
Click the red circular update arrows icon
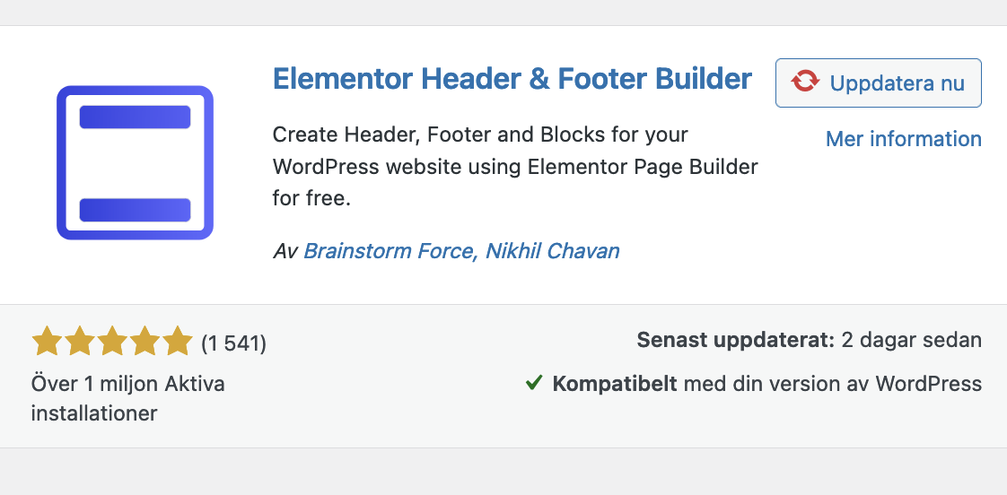tap(805, 82)
